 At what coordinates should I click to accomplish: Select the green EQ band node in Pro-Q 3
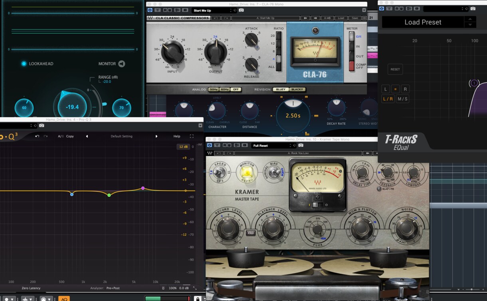pos(109,195)
